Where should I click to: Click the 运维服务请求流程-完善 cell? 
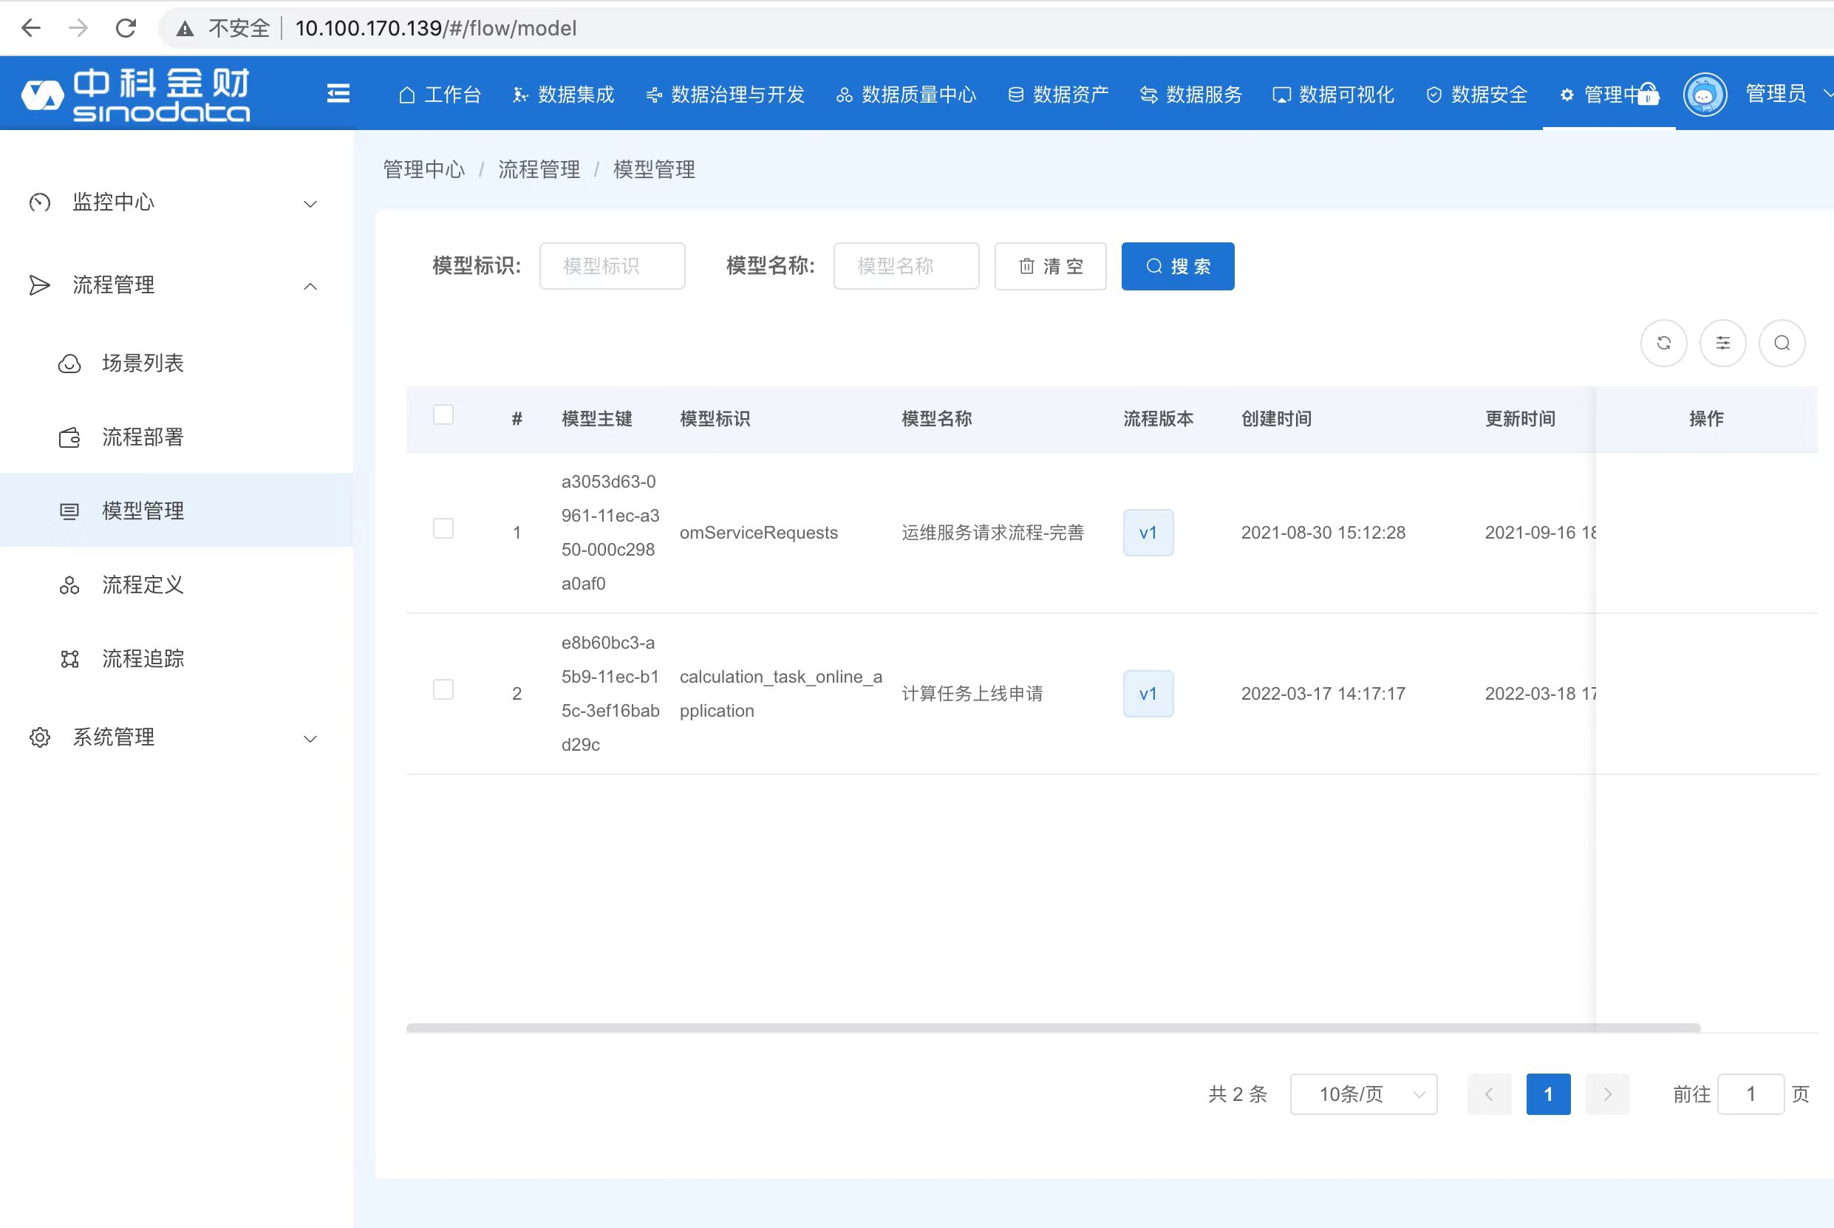(x=992, y=533)
